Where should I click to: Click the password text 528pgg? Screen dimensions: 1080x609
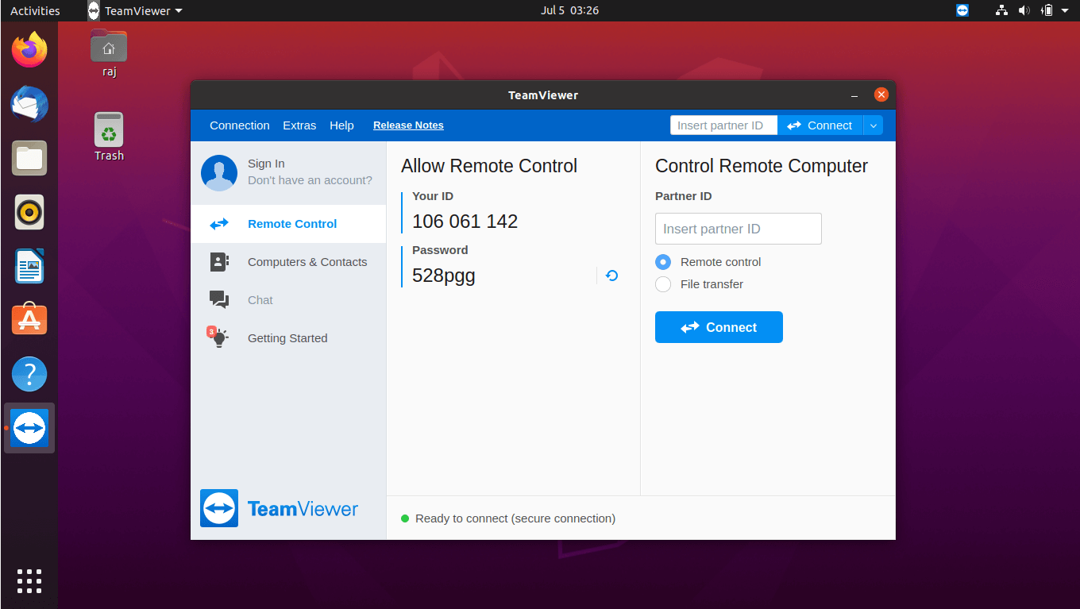click(444, 276)
